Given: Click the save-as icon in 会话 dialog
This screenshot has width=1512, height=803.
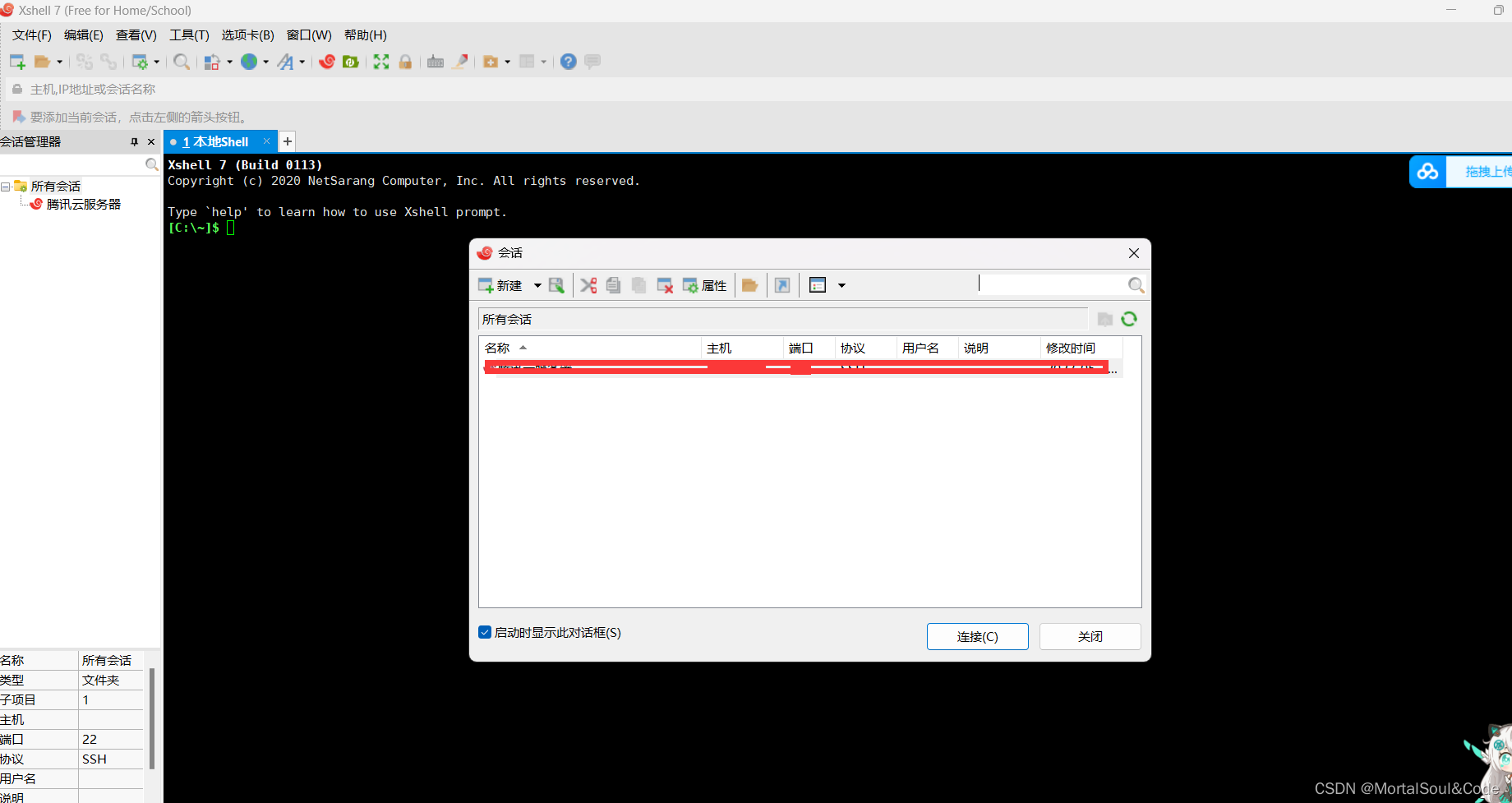Looking at the screenshot, I should (557, 285).
